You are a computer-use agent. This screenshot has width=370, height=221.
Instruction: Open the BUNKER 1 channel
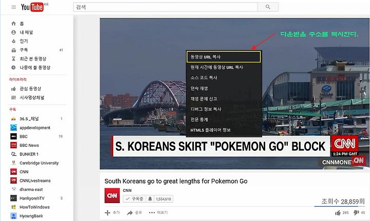pyautogui.click(x=29, y=154)
